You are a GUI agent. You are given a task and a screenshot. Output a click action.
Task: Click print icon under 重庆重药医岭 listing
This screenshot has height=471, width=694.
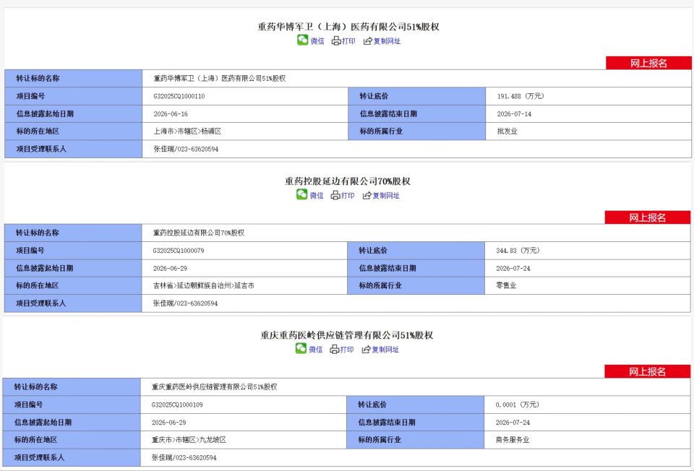coord(335,350)
